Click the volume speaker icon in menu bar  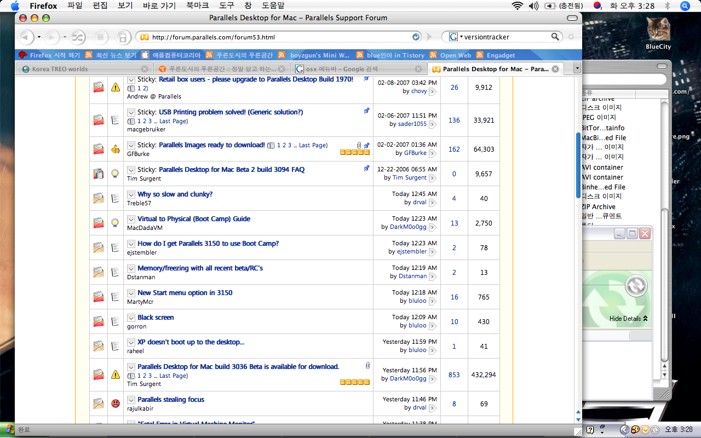[x=534, y=6]
